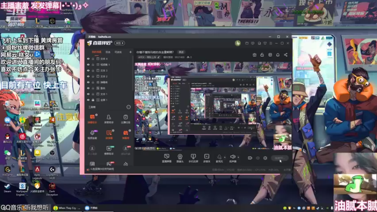The image size is (377, 212).
Task: Open the 弹幕助手 tool
Action: pos(92,119)
